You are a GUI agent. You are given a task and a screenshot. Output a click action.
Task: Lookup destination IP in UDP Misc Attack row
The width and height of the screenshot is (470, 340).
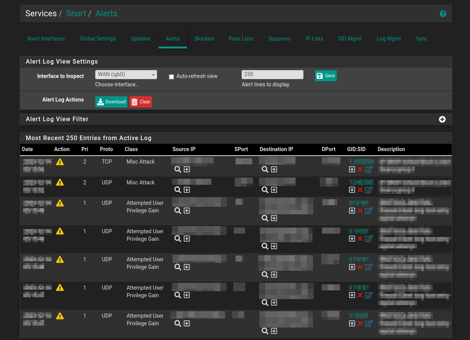265,190
